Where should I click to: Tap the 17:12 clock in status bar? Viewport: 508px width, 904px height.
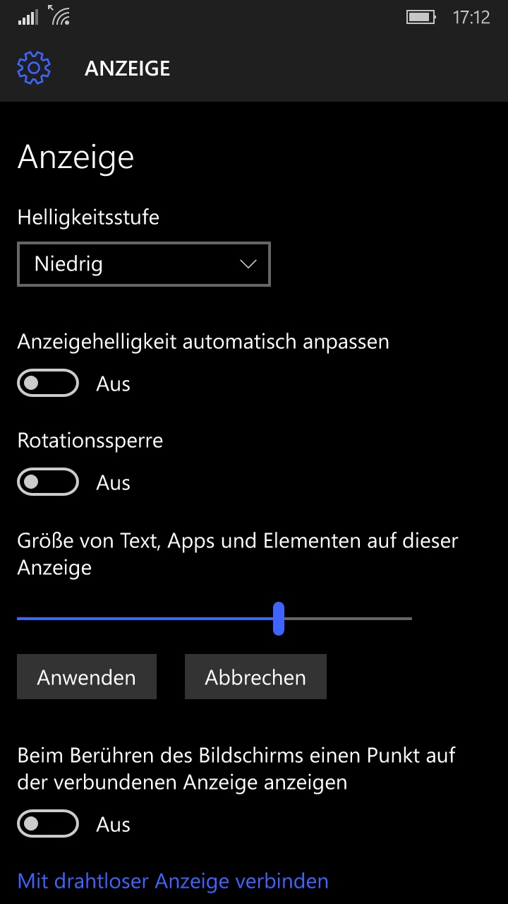click(471, 18)
